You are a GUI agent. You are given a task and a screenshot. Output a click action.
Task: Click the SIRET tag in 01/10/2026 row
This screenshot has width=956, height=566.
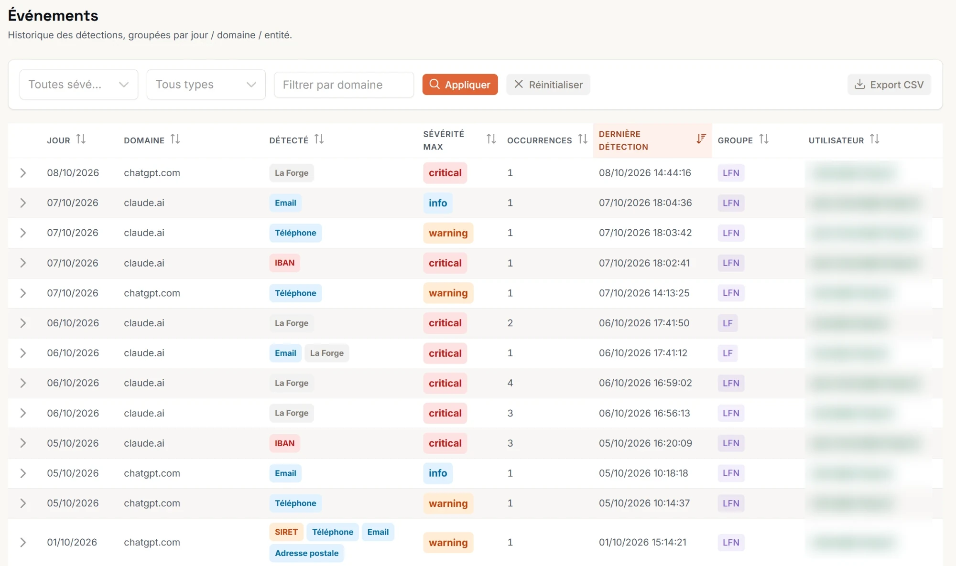(286, 532)
